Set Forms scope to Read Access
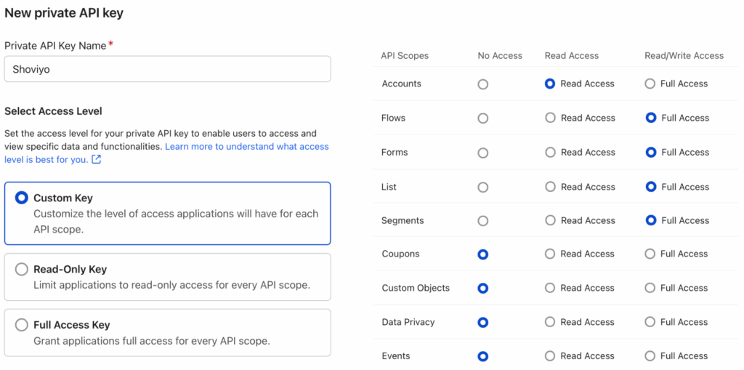 pyautogui.click(x=551, y=153)
